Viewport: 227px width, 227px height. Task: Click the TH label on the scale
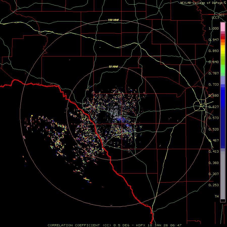coord(217,196)
